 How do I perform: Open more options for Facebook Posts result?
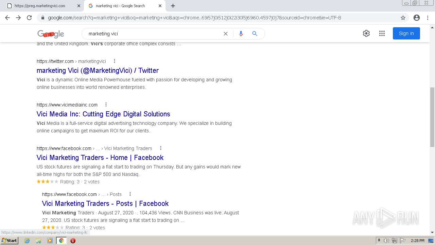tap(130, 194)
